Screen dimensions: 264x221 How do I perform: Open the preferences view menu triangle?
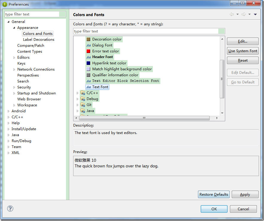(x=255, y=14)
